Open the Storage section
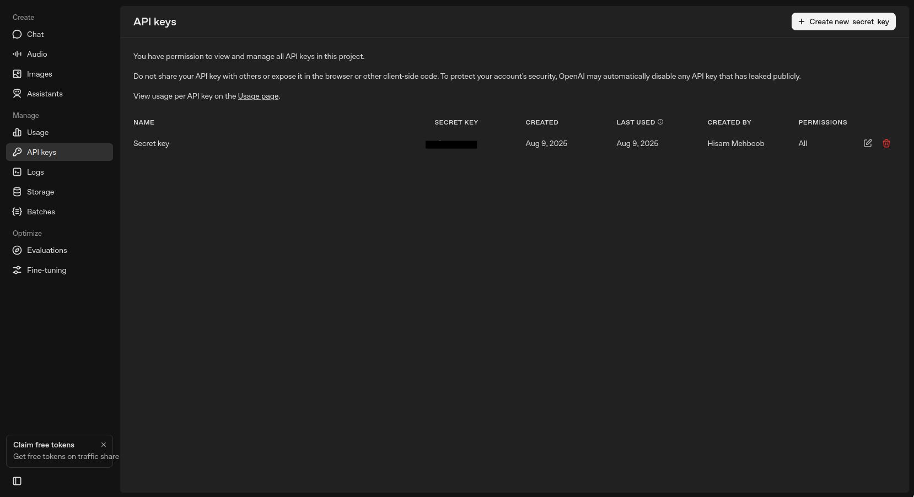The width and height of the screenshot is (914, 497). (x=40, y=192)
